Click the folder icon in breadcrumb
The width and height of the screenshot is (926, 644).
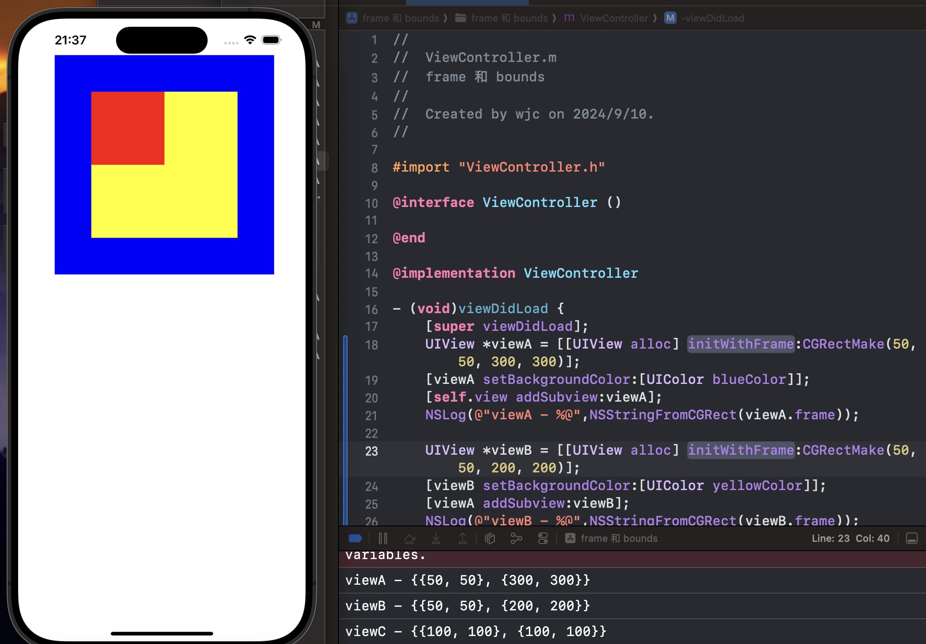(x=461, y=18)
